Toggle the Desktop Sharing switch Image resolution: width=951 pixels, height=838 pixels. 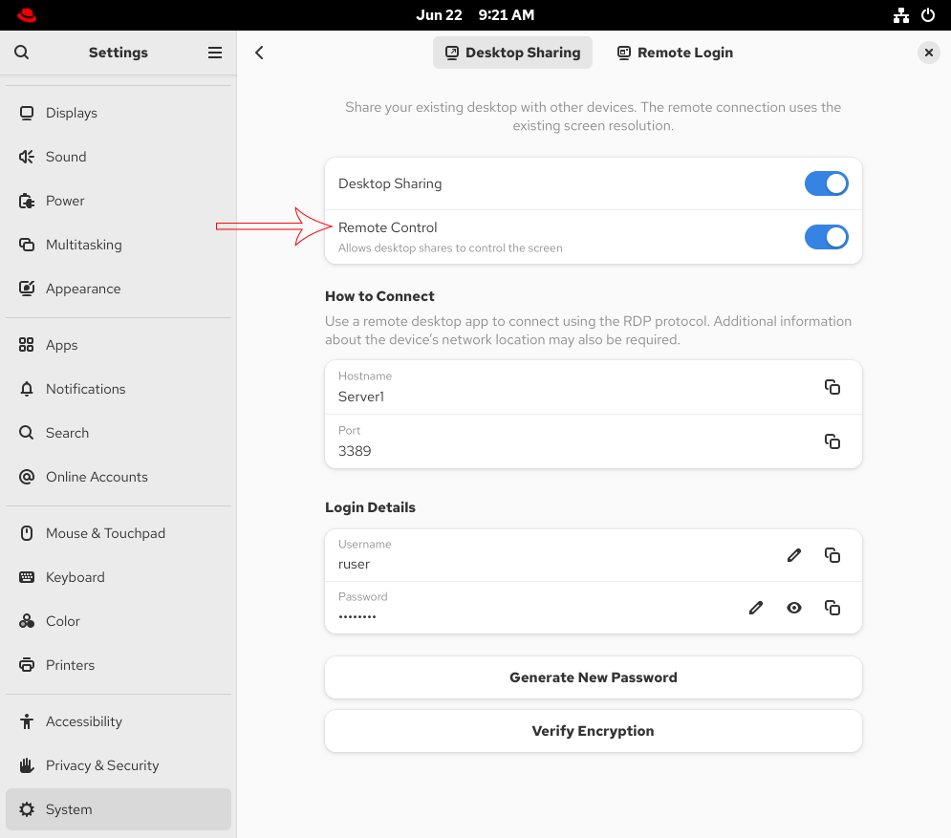point(826,183)
